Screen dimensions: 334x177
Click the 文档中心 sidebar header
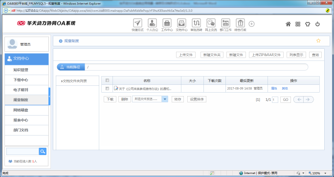[x=26, y=59]
